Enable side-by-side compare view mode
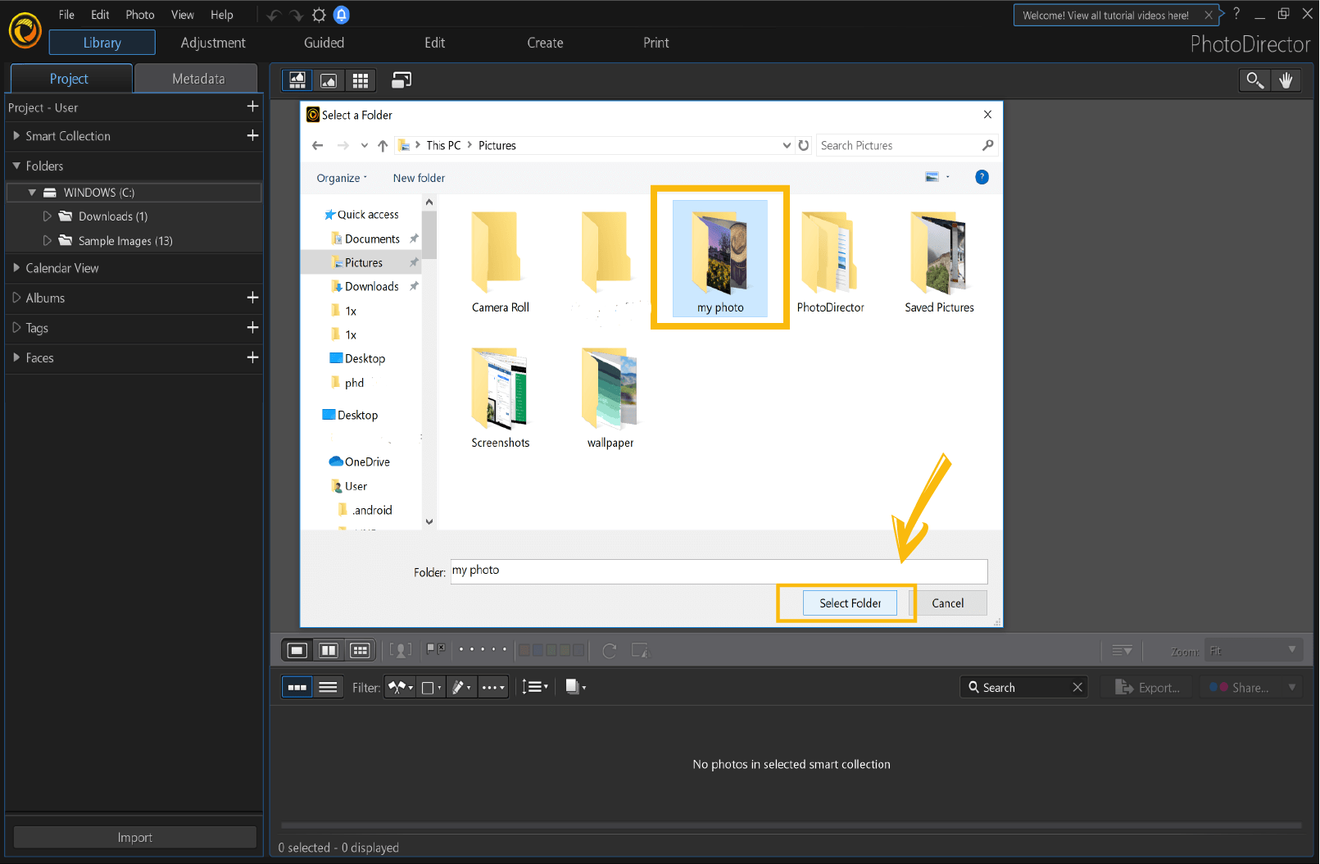 [329, 649]
